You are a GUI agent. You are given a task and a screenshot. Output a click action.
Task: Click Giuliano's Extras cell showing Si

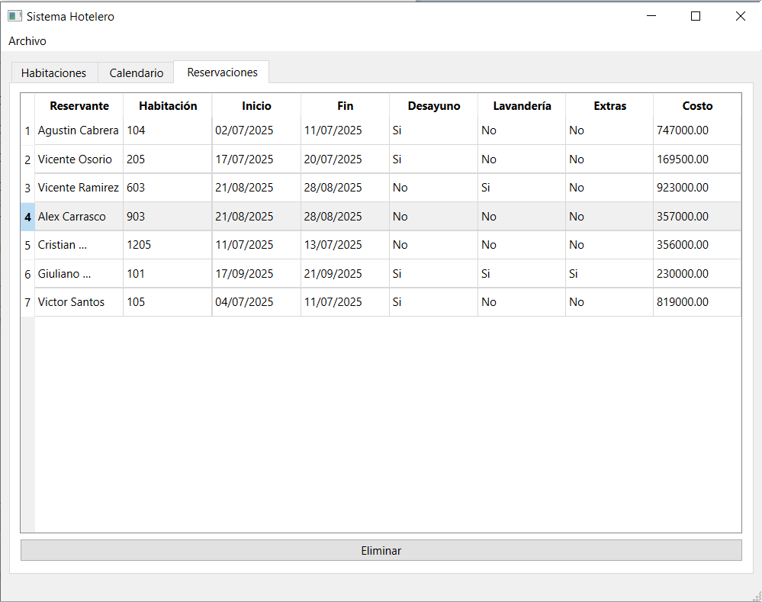pos(609,274)
